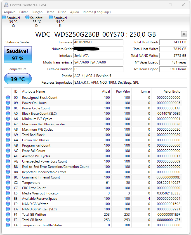The width and height of the screenshot is (191, 235).
Task: Click status orb for NAND GB Written (SLC)
Action: [x=8, y=209]
